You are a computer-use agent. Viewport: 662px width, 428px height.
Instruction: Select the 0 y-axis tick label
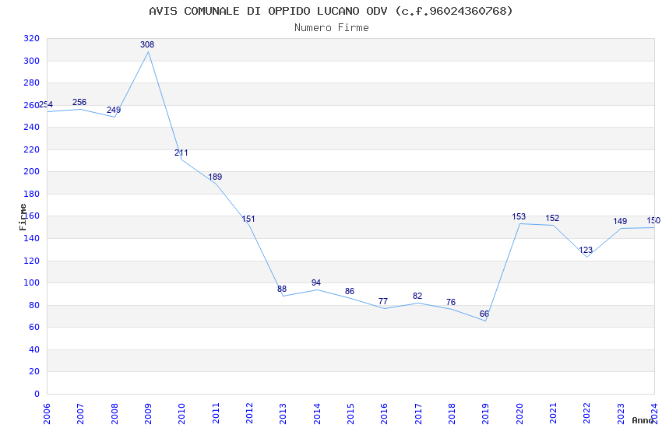click(x=37, y=394)
